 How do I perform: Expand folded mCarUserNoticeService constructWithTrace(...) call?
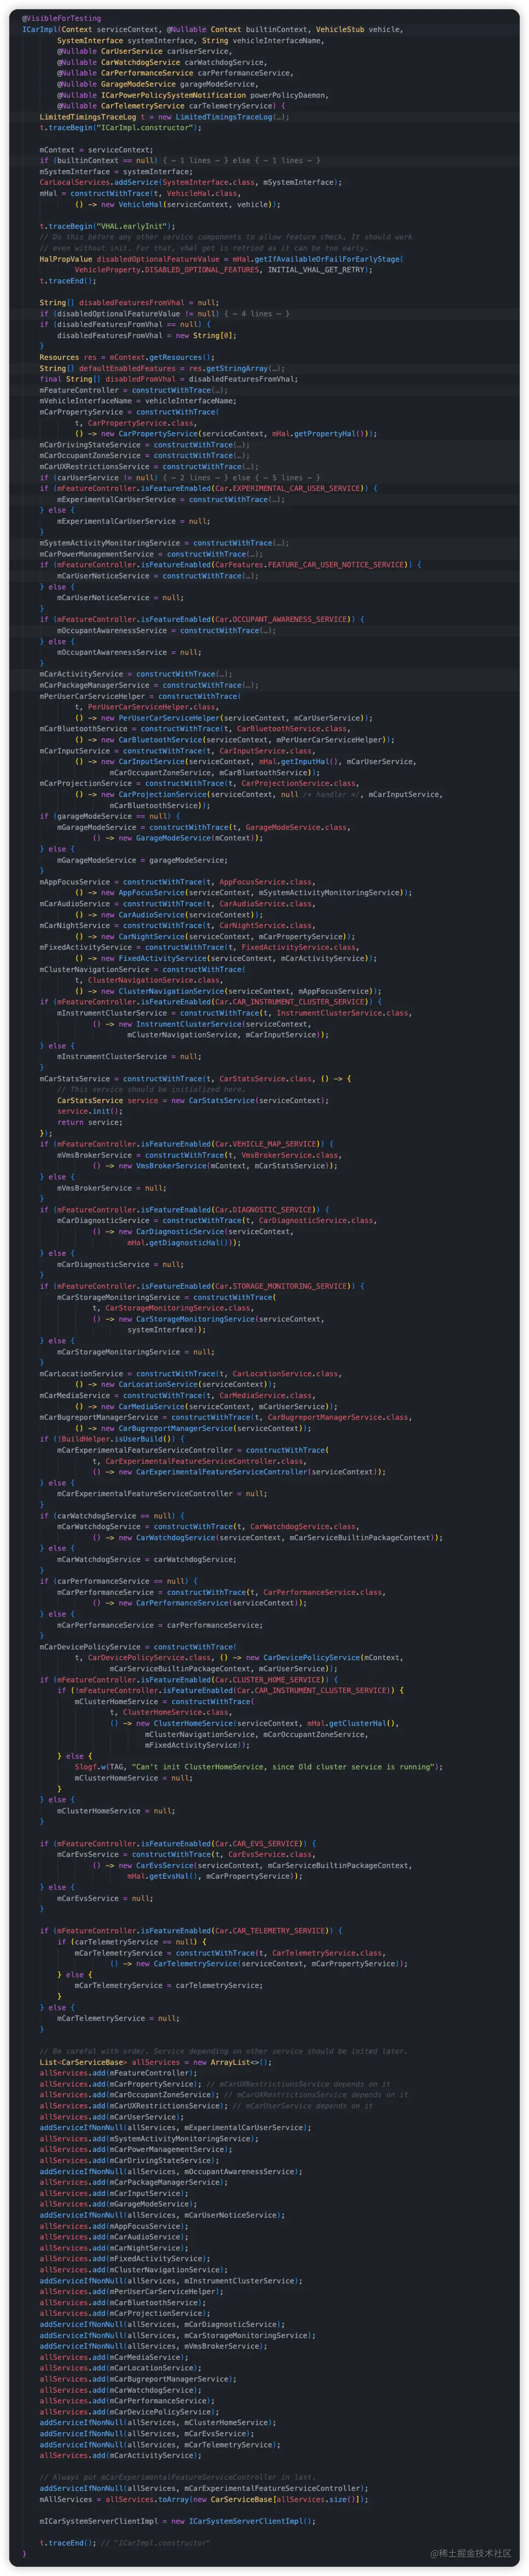(249, 576)
